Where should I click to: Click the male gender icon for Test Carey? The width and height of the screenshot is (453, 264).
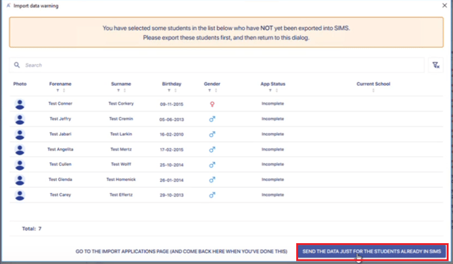(212, 195)
